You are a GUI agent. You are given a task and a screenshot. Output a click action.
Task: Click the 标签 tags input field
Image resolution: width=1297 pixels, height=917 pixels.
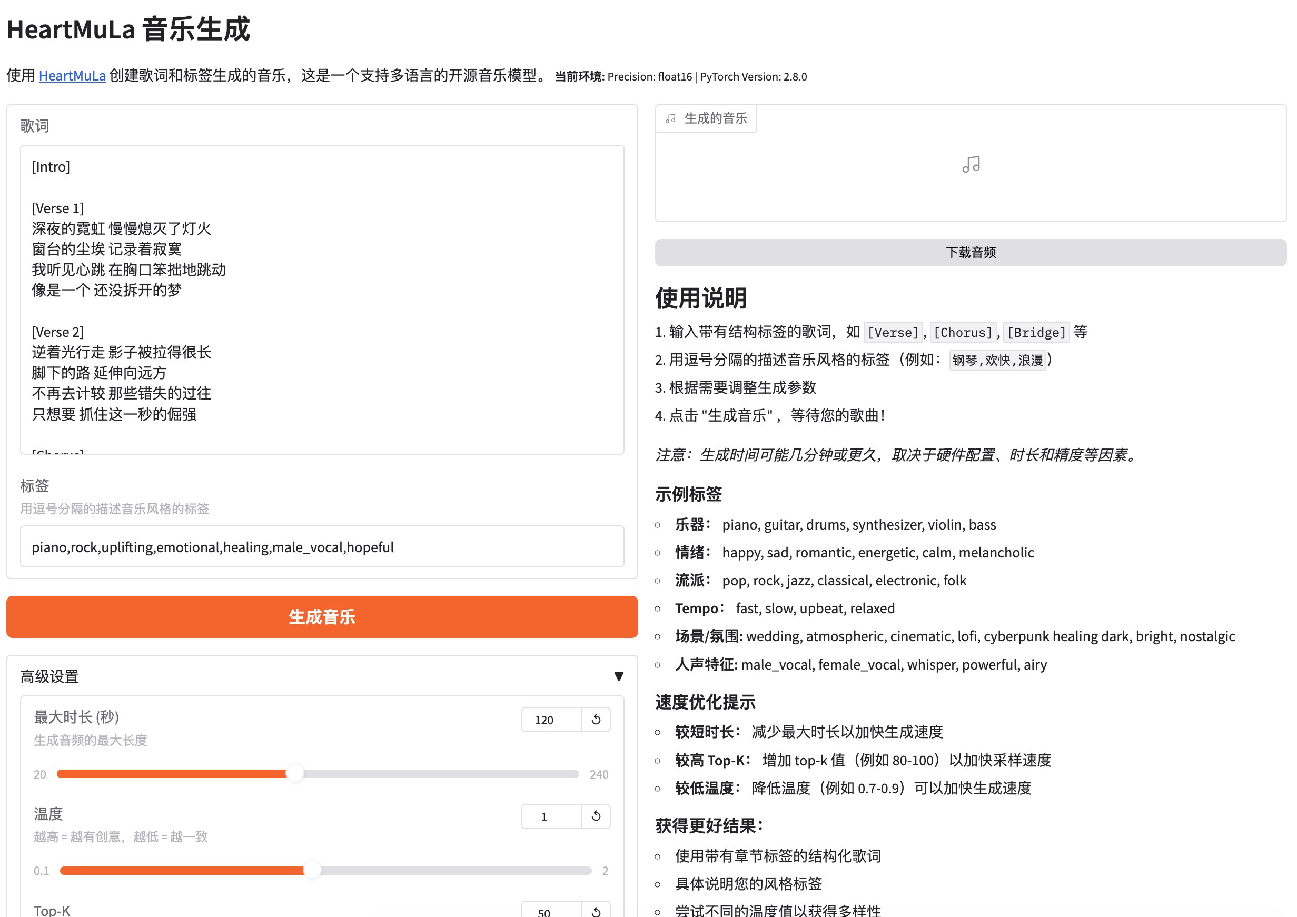[x=322, y=546]
